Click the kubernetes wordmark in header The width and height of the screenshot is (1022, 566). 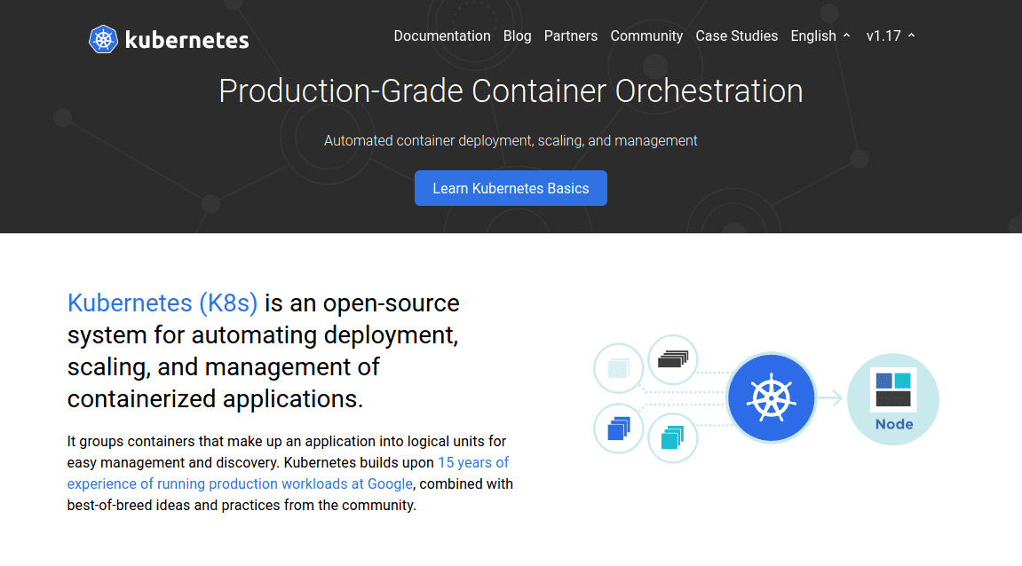click(186, 41)
